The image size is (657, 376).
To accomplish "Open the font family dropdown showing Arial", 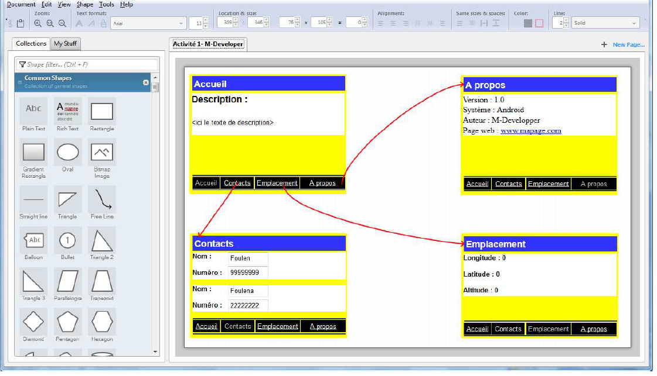I will click(x=148, y=23).
